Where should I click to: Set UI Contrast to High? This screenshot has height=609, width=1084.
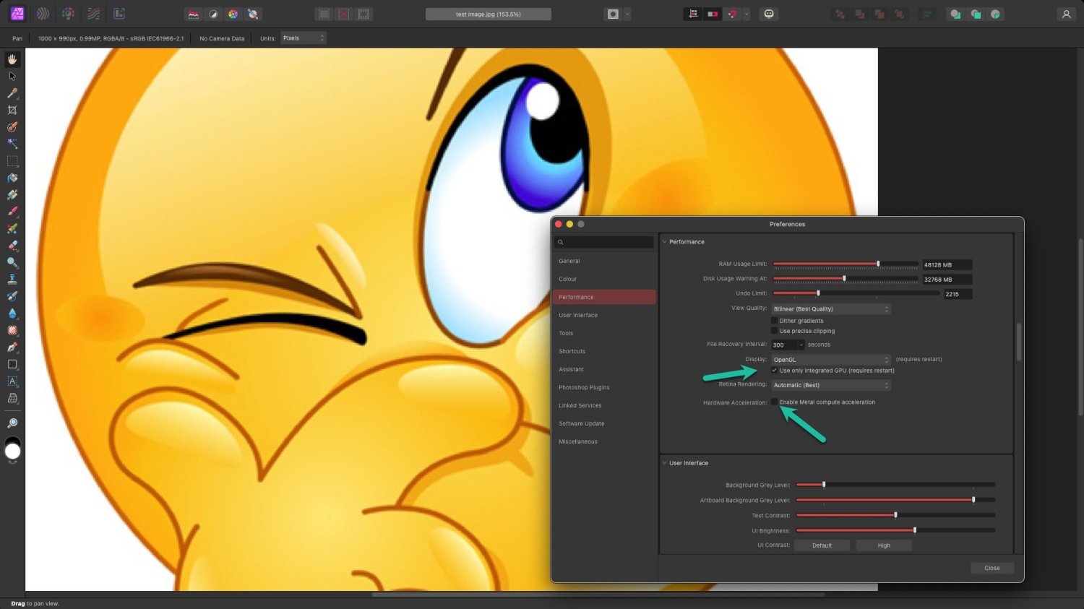(884, 545)
